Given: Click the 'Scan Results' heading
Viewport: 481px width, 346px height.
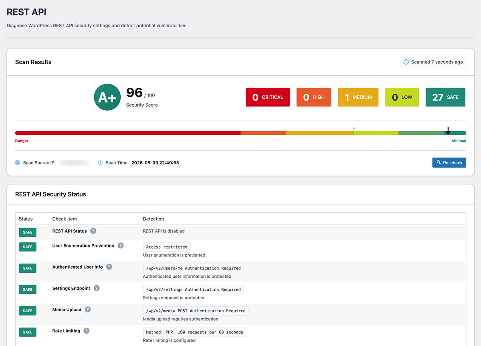Looking at the screenshot, I should pyautogui.click(x=33, y=62).
